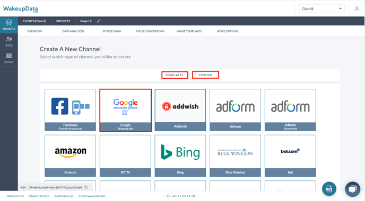Viewport: 365px width, 201px height.
Task: Switch to the Data Analyzer tab
Action: coord(73,31)
